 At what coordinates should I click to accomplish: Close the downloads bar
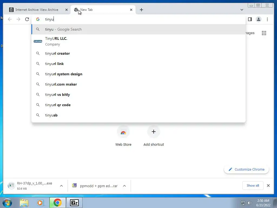[268, 186]
